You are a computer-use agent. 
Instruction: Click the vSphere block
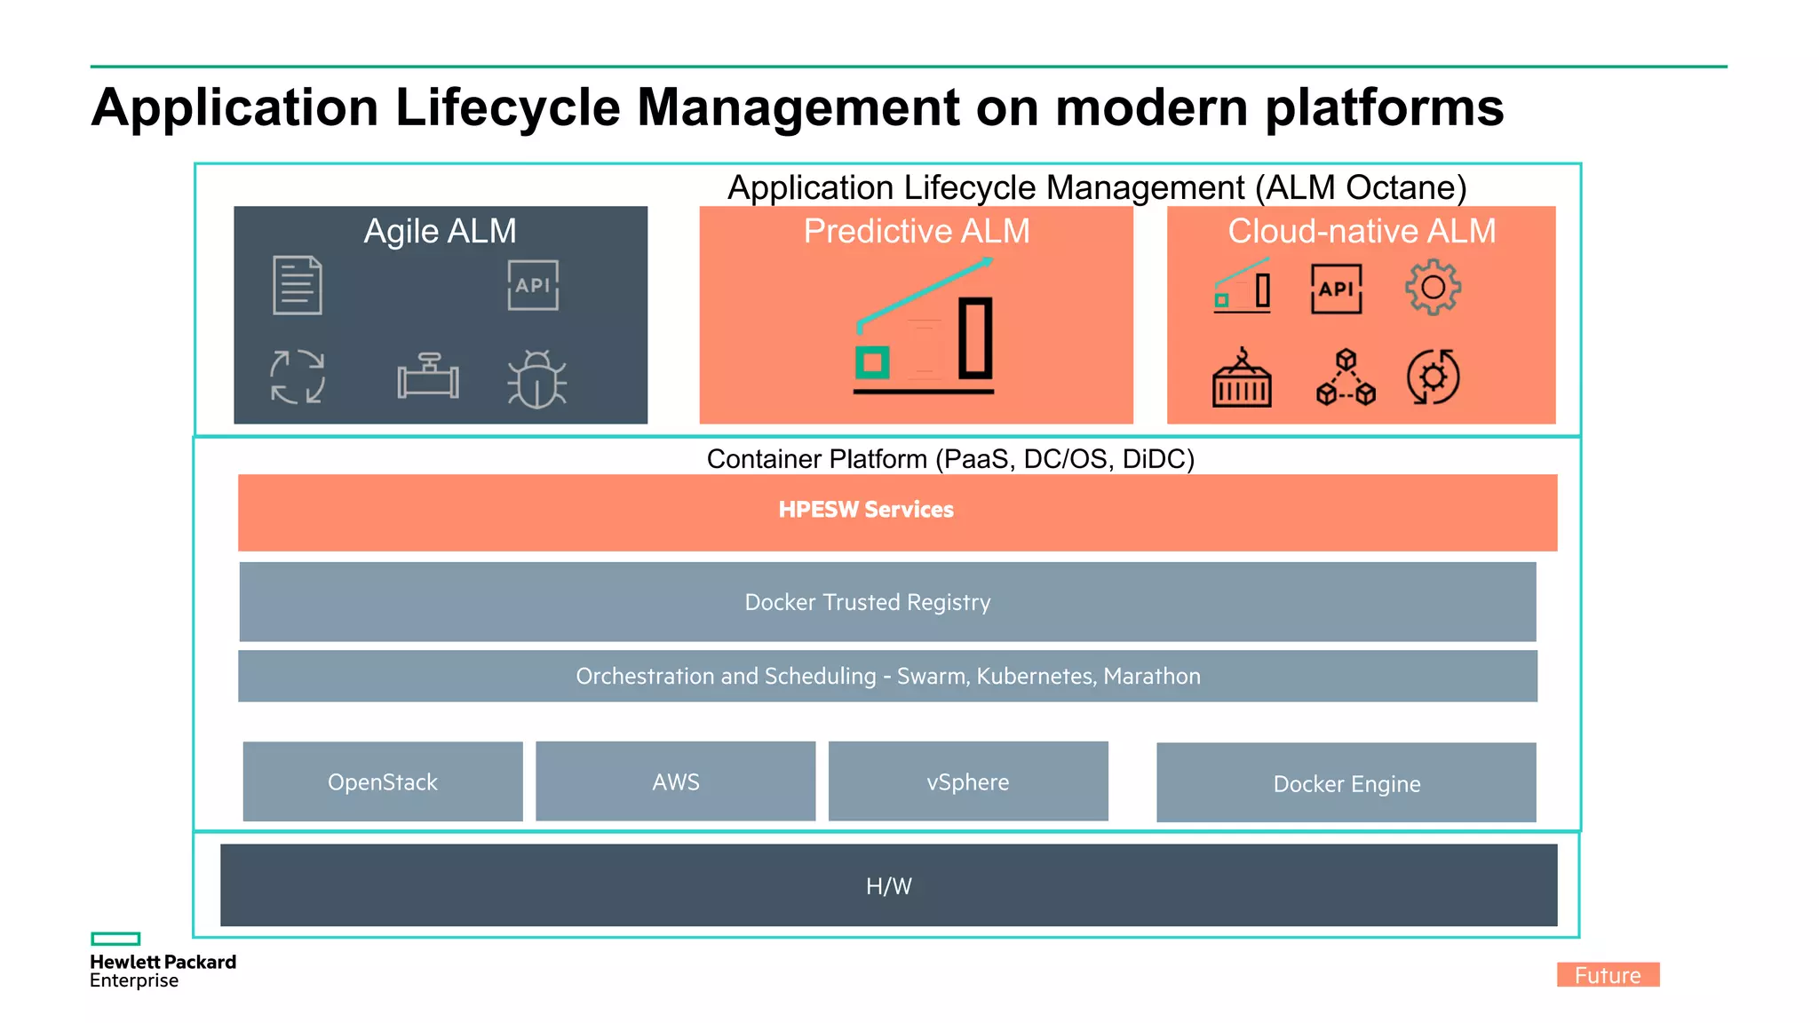(x=968, y=781)
